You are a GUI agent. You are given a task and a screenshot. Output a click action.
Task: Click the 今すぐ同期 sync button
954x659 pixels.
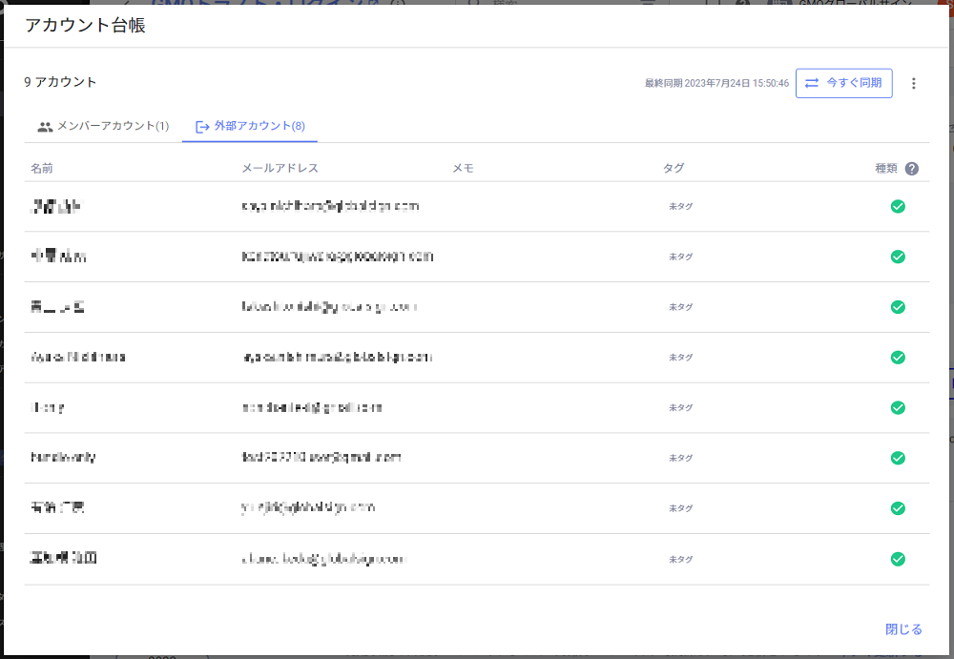coord(844,83)
